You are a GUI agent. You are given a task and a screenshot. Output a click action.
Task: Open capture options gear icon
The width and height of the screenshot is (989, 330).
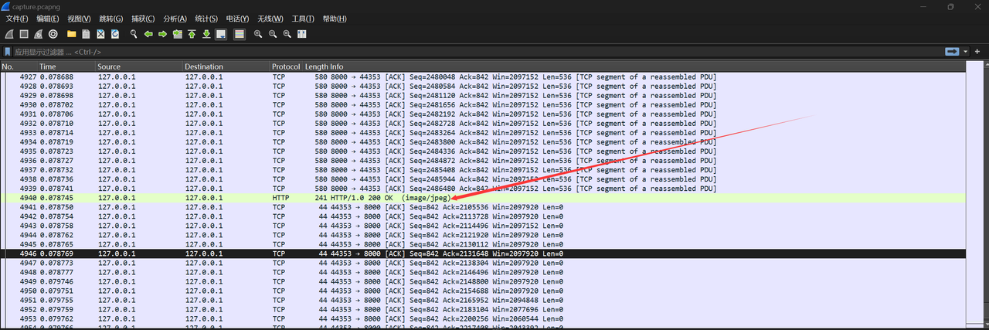pyautogui.click(x=53, y=34)
